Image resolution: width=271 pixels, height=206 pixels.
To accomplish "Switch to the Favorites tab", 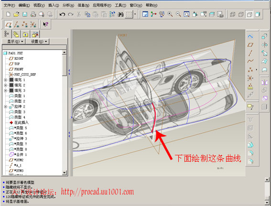I will 25,34.
